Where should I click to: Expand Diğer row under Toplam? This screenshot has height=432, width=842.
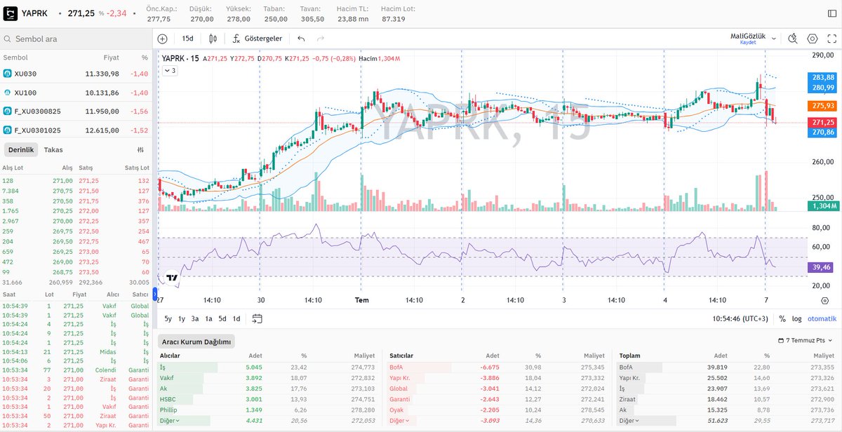(629, 421)
